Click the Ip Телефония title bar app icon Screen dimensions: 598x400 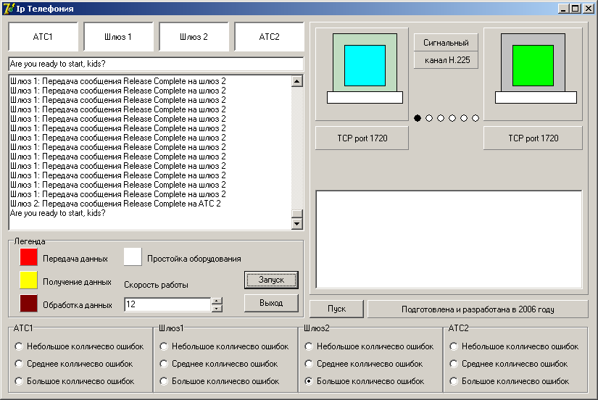click(9, 9)
